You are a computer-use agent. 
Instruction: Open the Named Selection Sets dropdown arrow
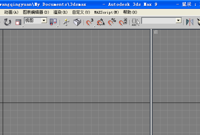[x=178, y=20]
